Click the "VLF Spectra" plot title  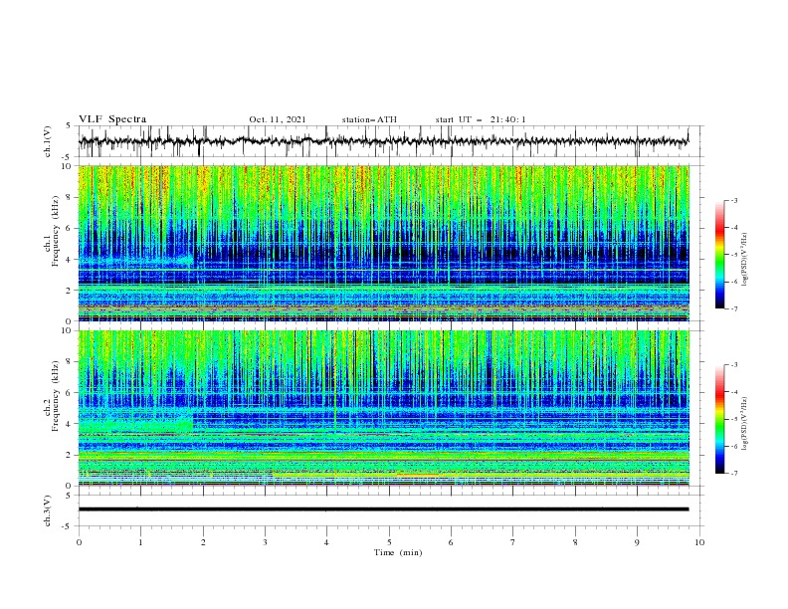point(112,119)
